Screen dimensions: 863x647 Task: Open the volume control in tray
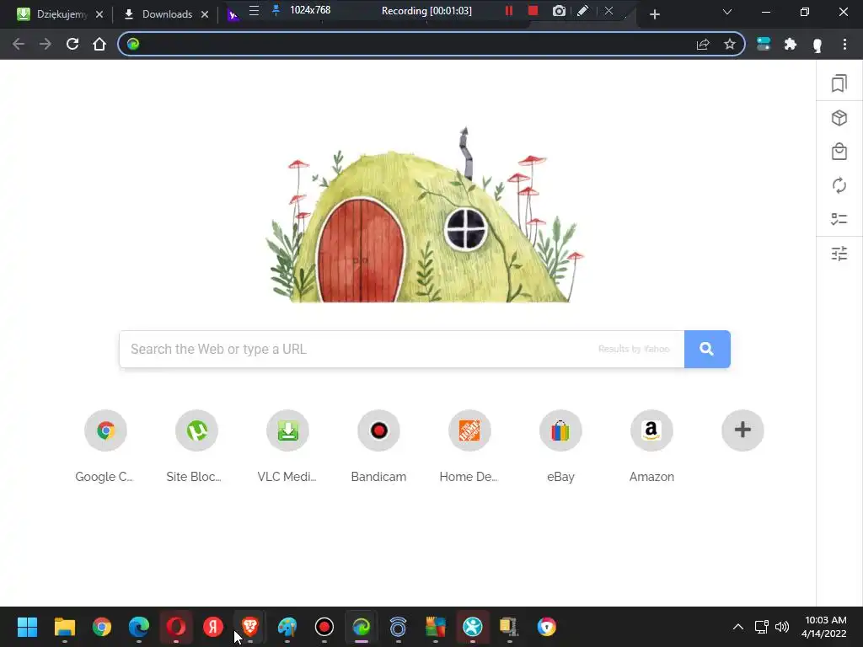pos(781,627)
